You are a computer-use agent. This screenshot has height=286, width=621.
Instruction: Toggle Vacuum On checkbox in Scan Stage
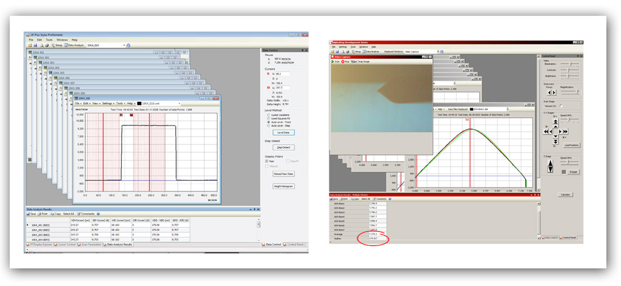point(561,106)
